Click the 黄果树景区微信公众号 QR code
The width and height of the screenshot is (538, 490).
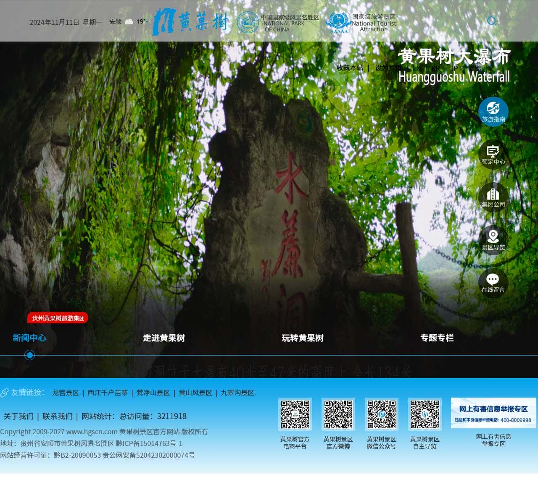(x=382, y=414)
